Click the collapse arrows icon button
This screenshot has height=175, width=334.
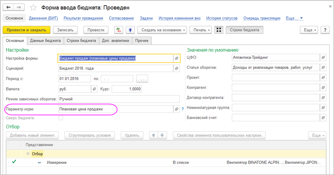tap(219, 30)
